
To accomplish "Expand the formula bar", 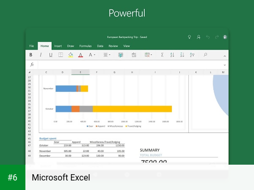I will [x=225, y=65].
